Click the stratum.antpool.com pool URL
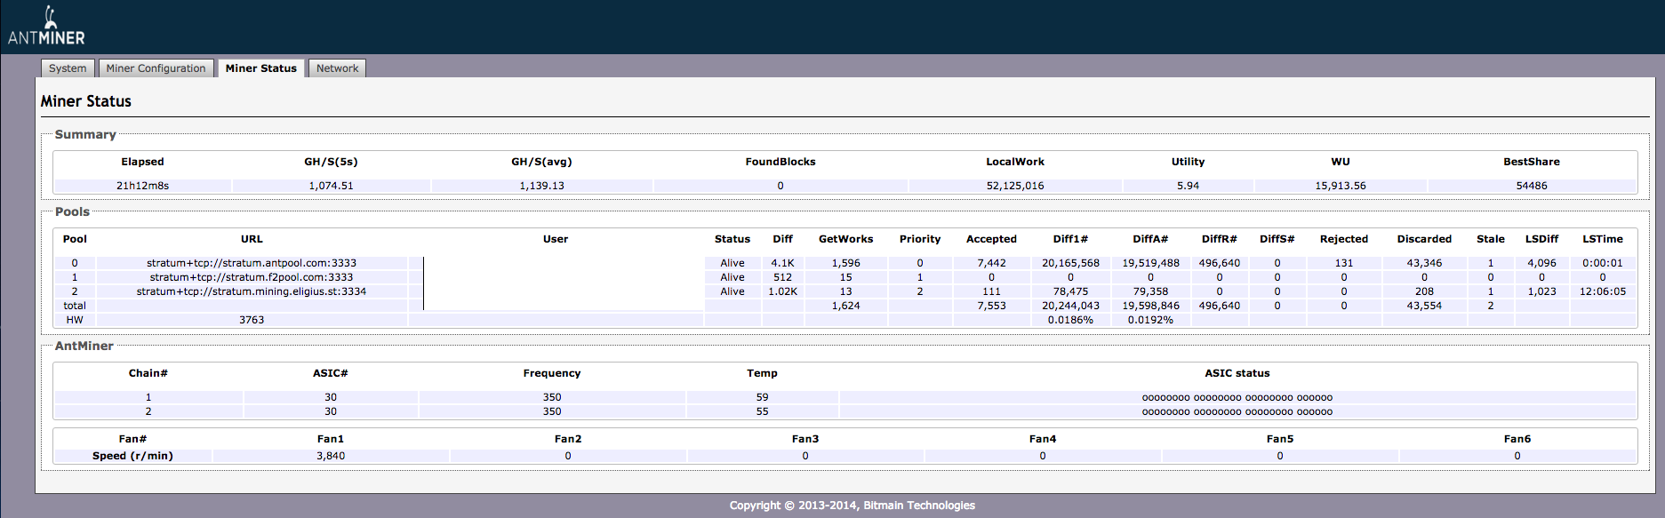 point(252,263)
